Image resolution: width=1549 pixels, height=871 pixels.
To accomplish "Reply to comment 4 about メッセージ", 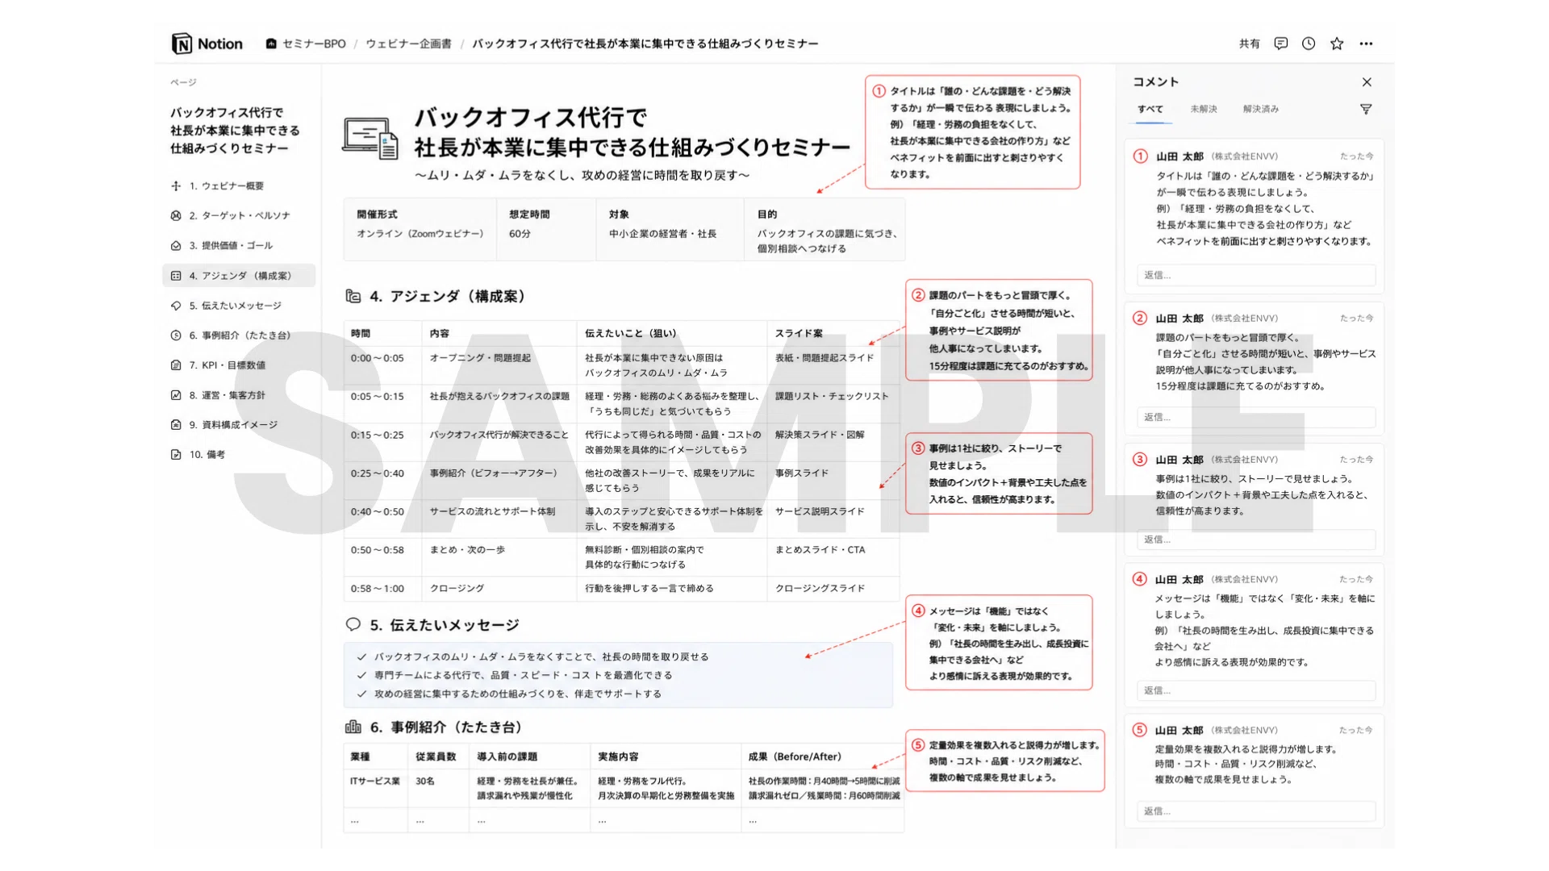I will [1255, 690].
